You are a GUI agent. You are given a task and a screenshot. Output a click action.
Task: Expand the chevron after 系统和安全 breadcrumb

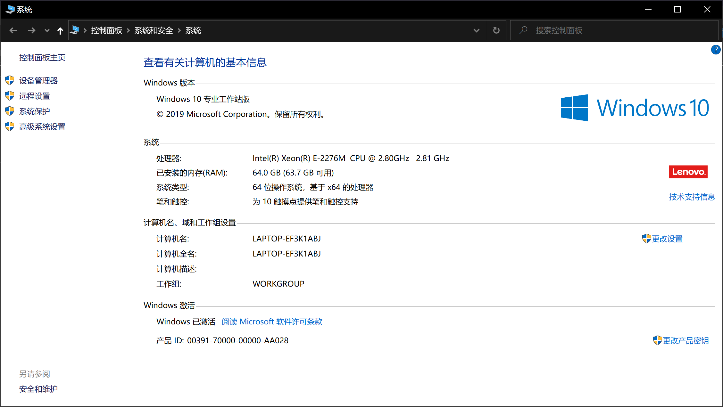point(179,30)
